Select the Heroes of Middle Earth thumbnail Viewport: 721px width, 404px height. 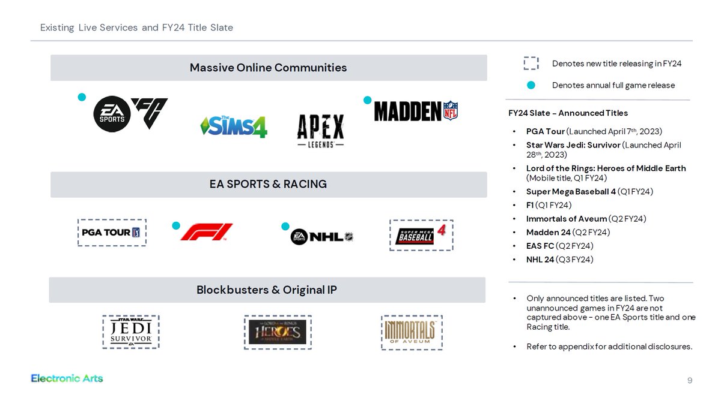pos(278,332)
